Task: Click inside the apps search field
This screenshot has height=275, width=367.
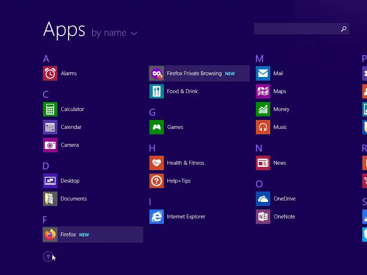Action: coord(301,29)
